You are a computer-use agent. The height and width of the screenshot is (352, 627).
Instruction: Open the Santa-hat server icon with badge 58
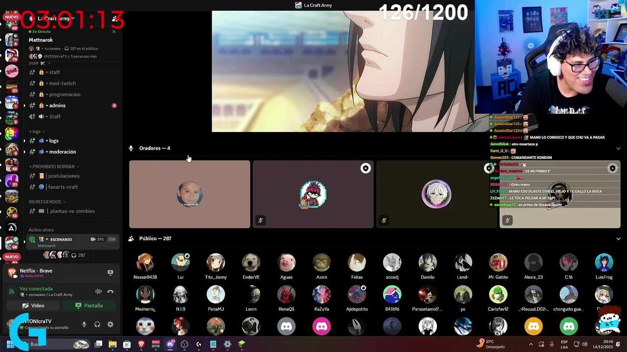pyautogui.click(x=12, y=242)
